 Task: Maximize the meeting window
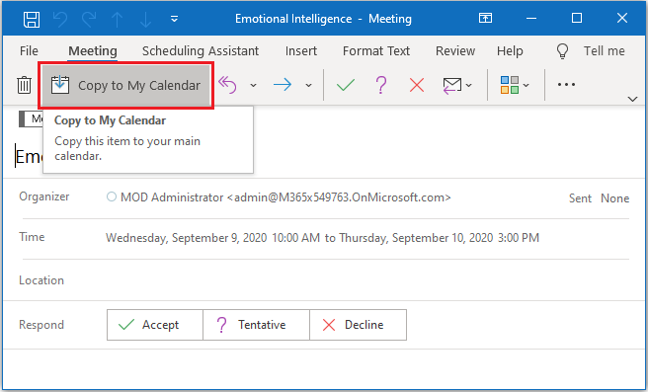pyautogui.click(x=577, y=18)
